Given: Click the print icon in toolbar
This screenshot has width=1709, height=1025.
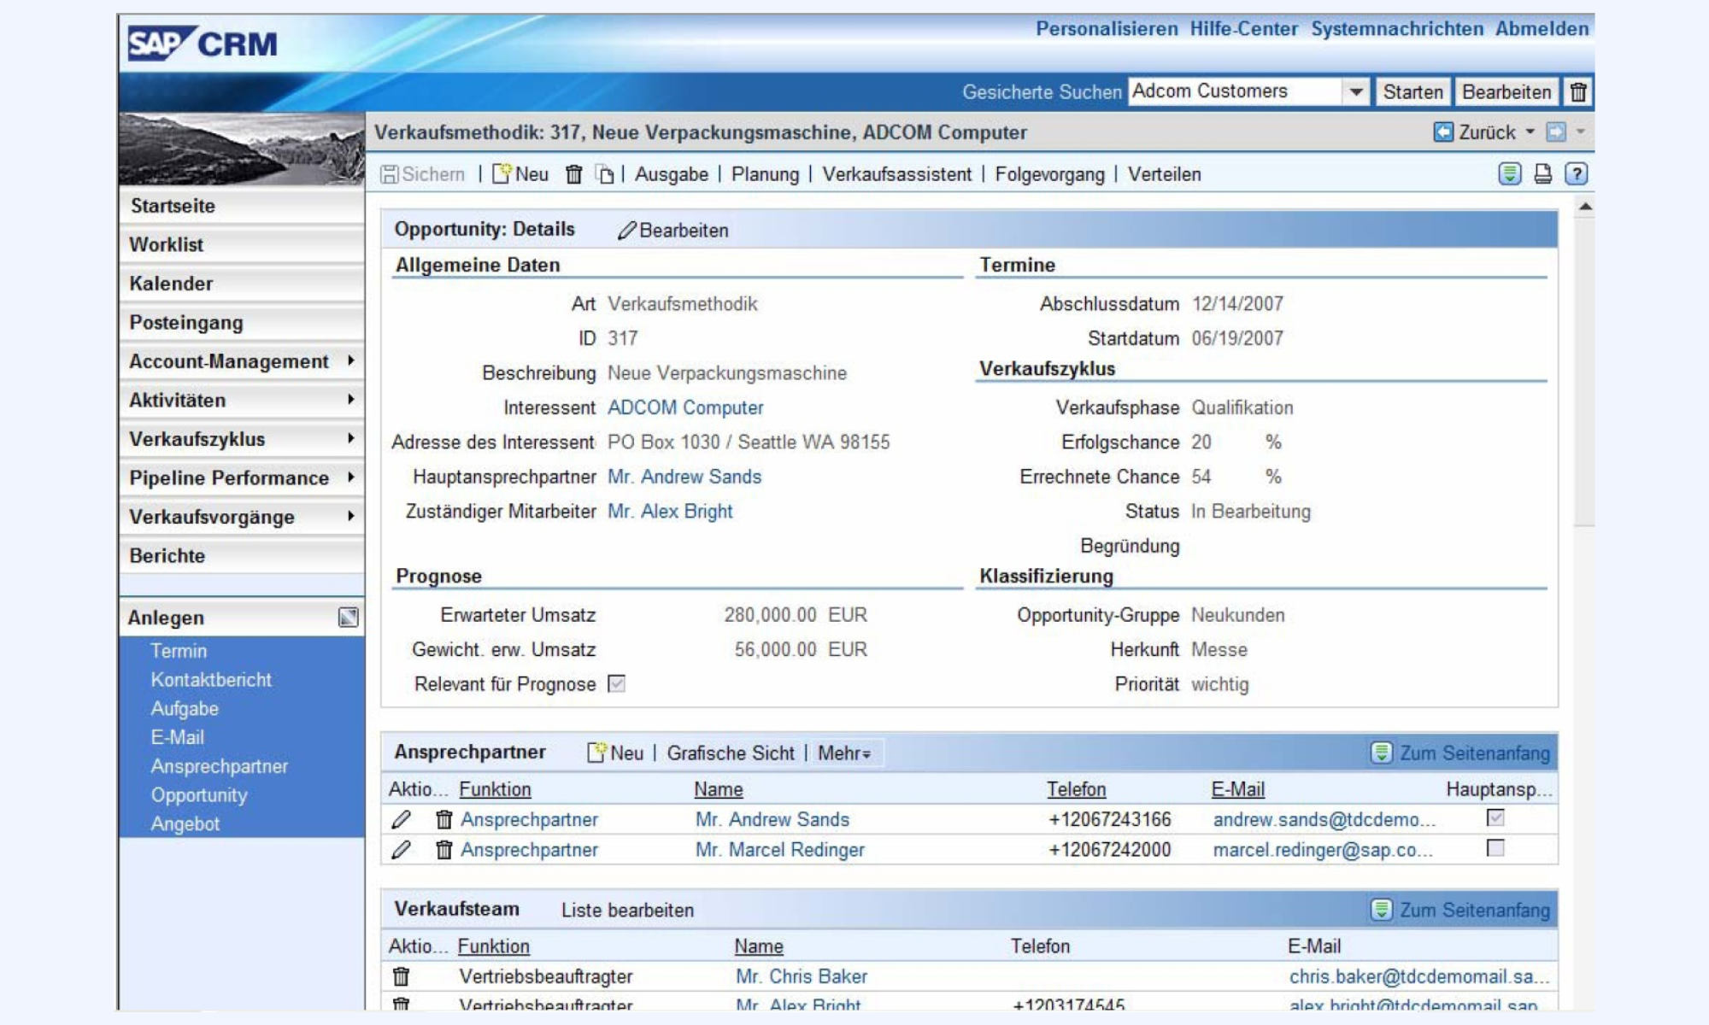Looking at the screenshot, I should tap(1543, 174).
